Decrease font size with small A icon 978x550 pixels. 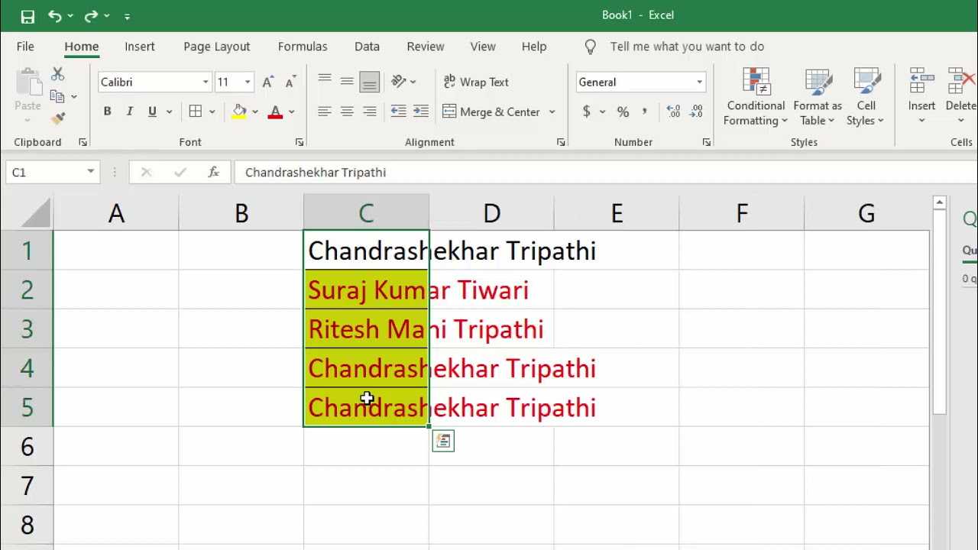coord(290,82)
